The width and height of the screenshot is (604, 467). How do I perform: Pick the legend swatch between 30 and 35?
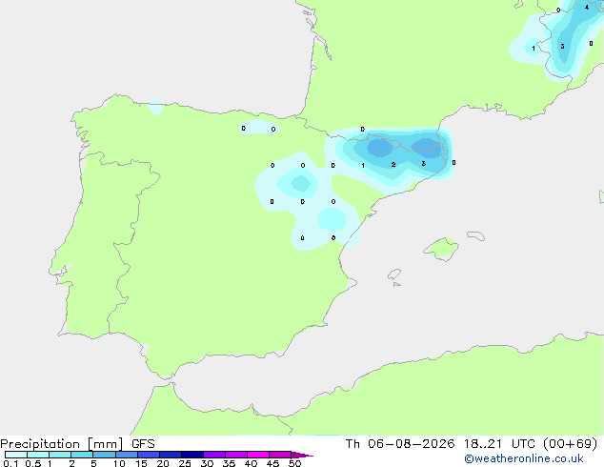coord(214,455)
